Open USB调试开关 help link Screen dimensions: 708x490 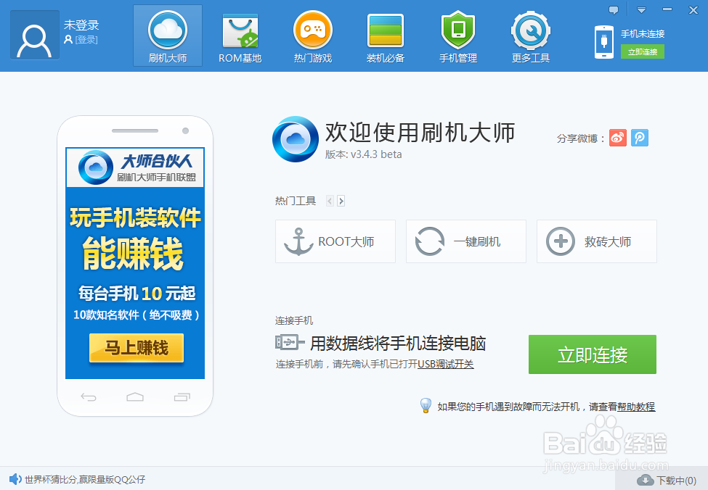click(x=446, y=364)
